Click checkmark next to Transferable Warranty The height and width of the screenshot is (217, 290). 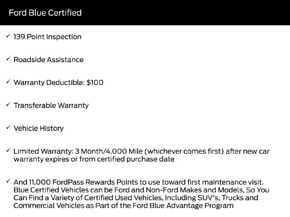(8, 104)
